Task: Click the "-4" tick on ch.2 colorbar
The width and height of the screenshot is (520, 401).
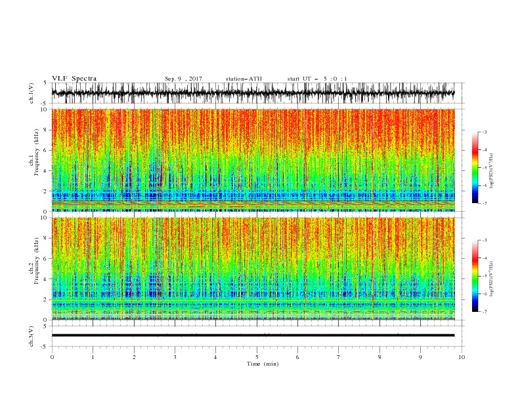Action: click(485, 258)
